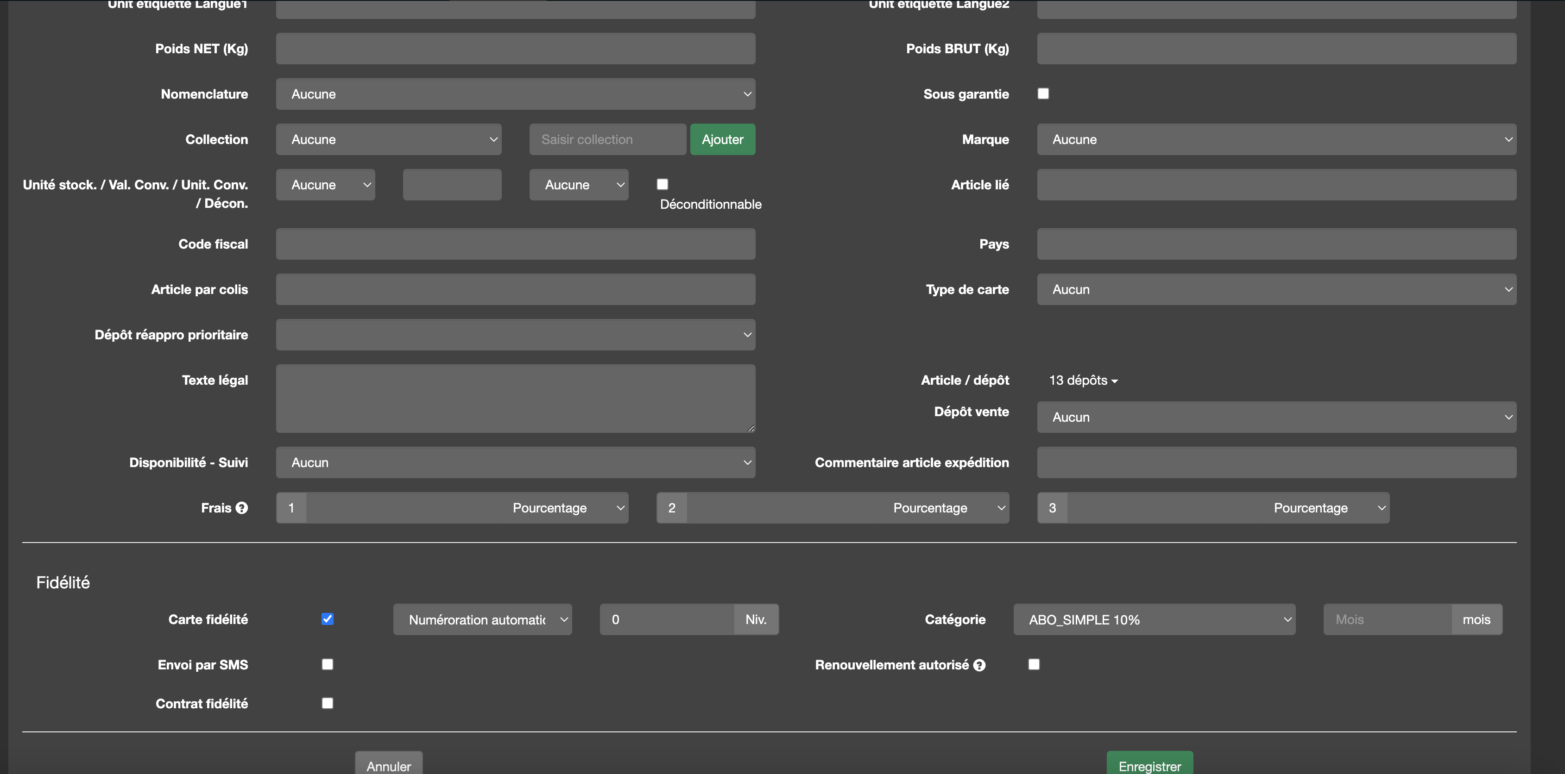
Task: Check the Renouvellement autorisé checkbox
Action: click(1034, 665)
